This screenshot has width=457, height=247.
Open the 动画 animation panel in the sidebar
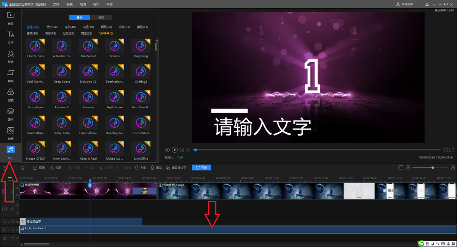tap(11, 133)
